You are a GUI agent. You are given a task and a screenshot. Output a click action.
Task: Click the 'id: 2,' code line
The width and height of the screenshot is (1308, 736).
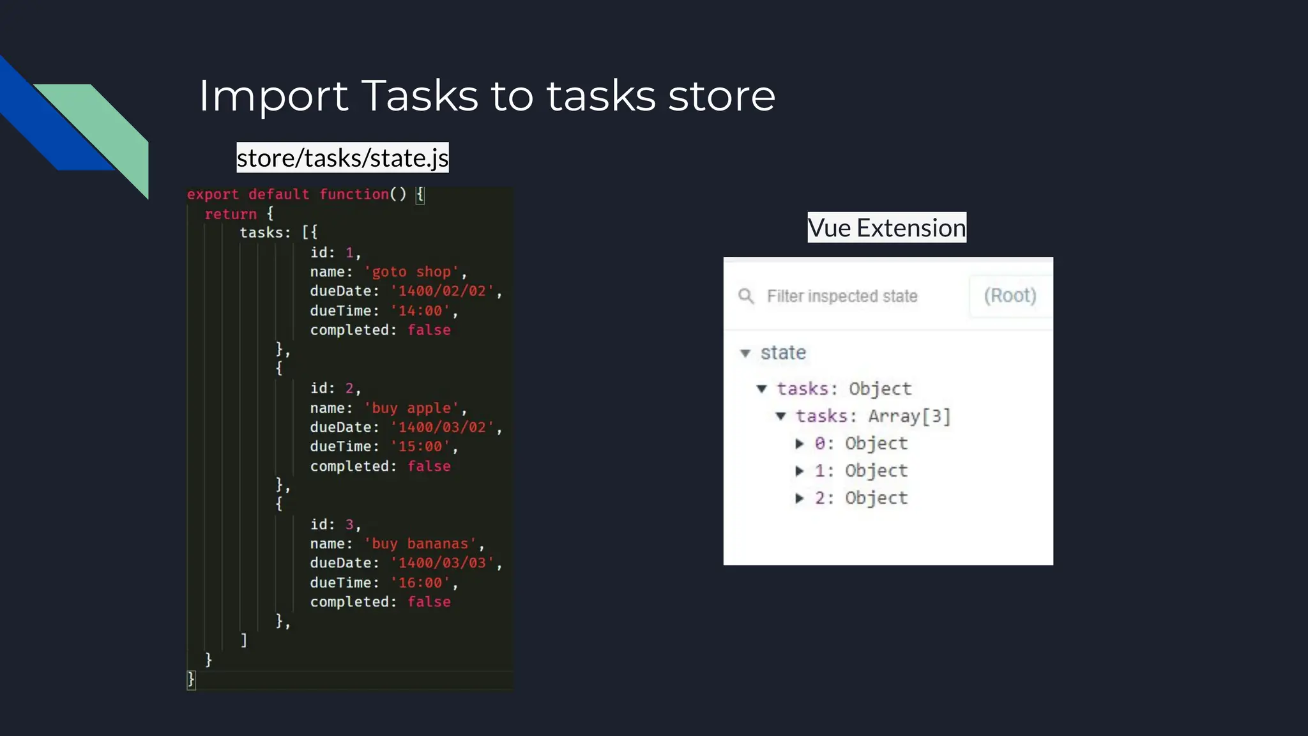point(336,388)
